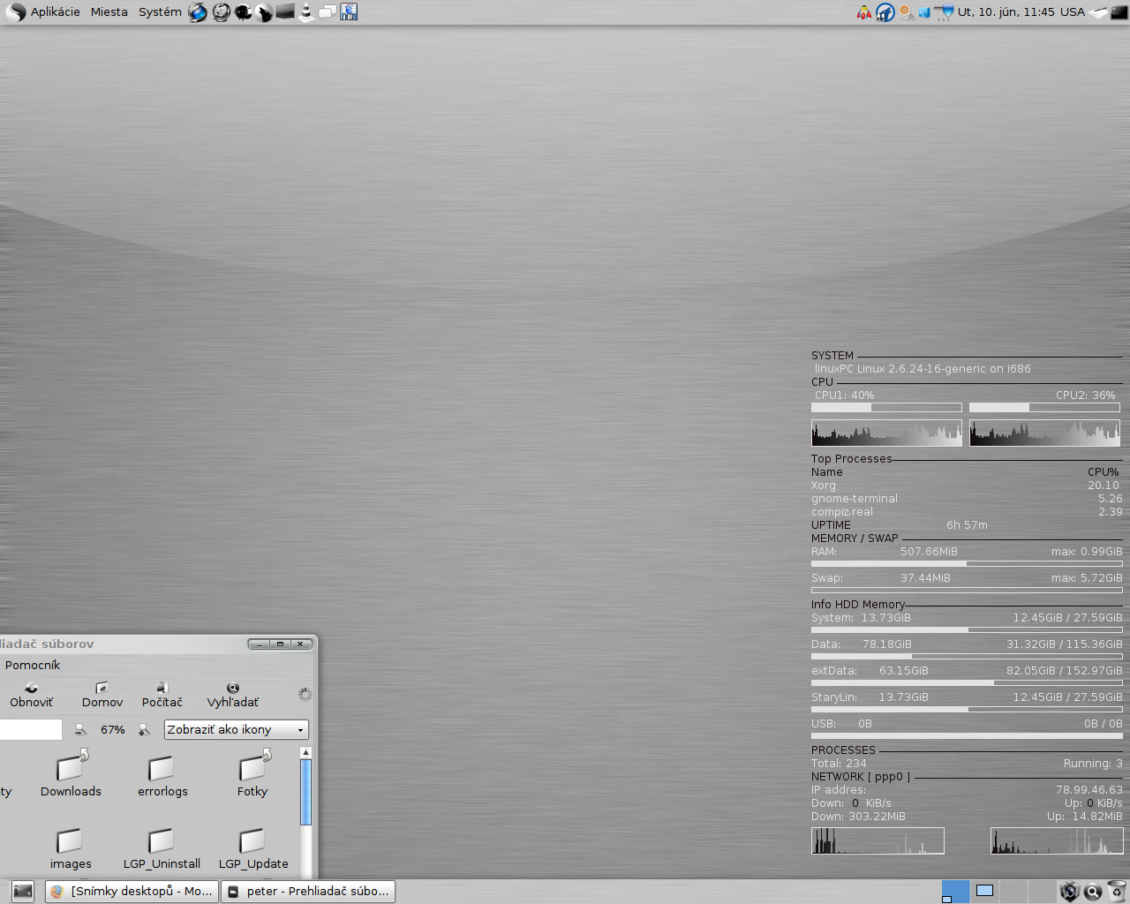Click the Xorg process name in Conky
This screenshot has height=904, width=1130.
click(824, 486)
